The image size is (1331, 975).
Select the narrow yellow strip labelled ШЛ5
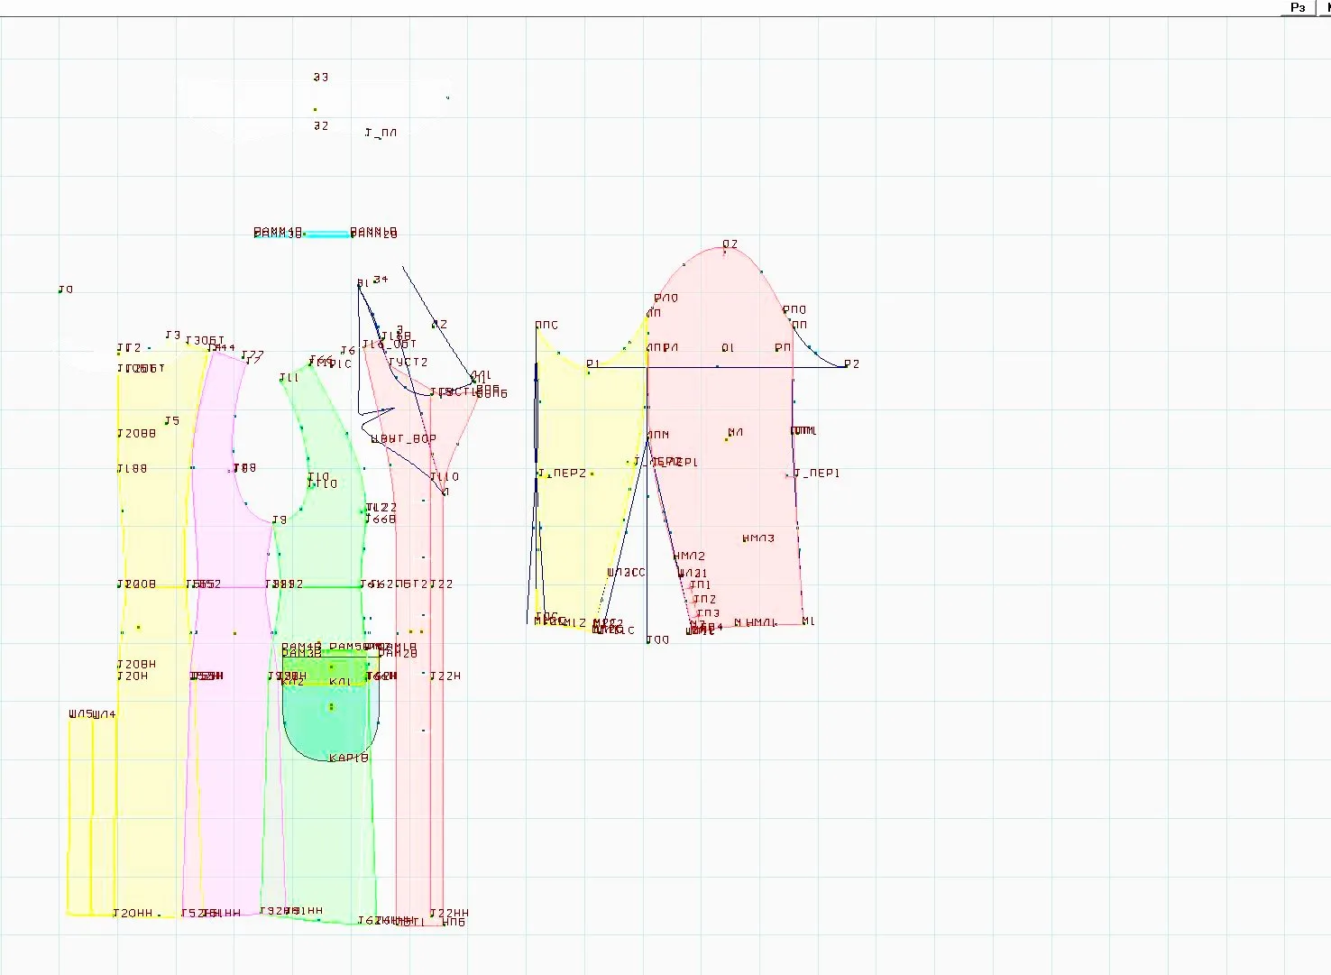(x=79, y=816)
